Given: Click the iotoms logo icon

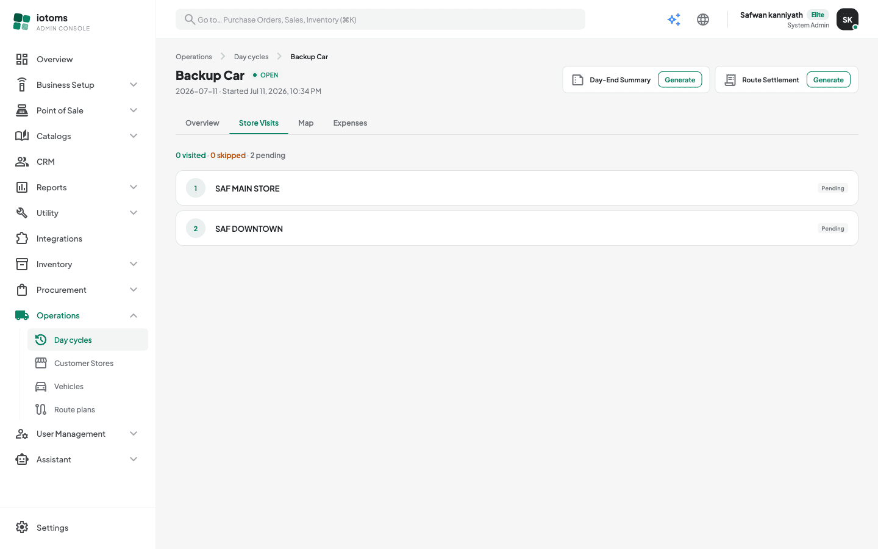Looking at the screenshot, I should click(21, 21).
